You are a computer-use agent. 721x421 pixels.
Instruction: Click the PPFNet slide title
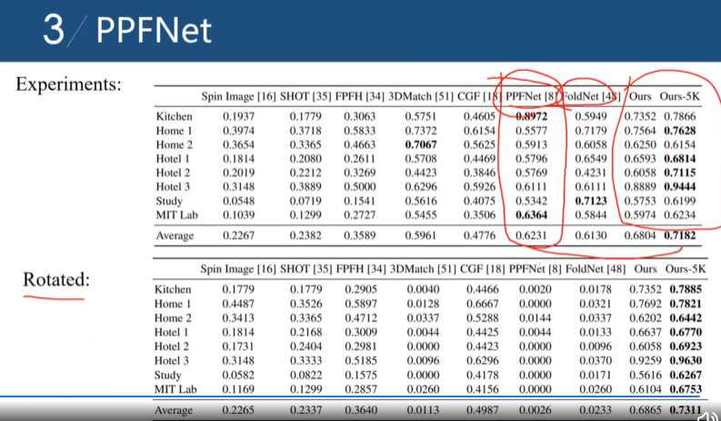(154, 30)
